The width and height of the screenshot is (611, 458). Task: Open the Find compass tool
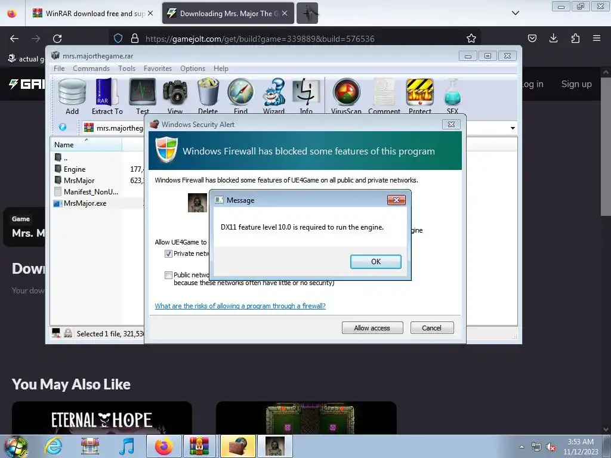(x=240, y=97)
